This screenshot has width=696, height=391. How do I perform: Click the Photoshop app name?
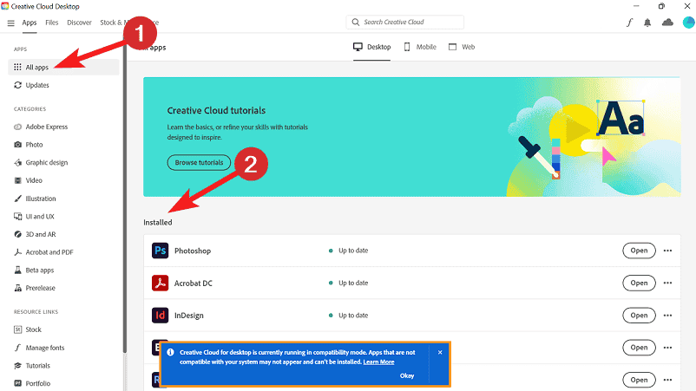193,251
